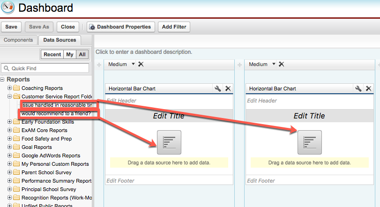Click the Add Filter button
The image size is (380, 207).
point(174,27)
